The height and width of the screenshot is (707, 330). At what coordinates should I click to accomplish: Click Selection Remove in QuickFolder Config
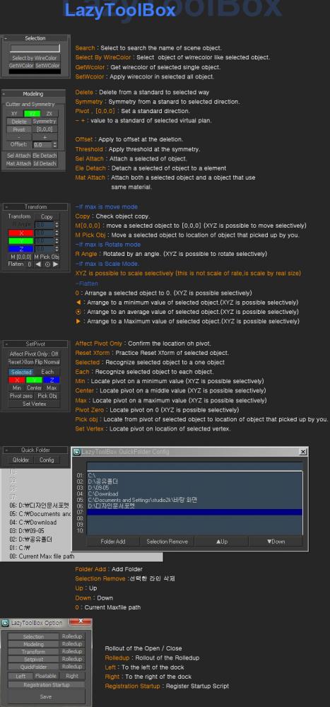point(167,541)
